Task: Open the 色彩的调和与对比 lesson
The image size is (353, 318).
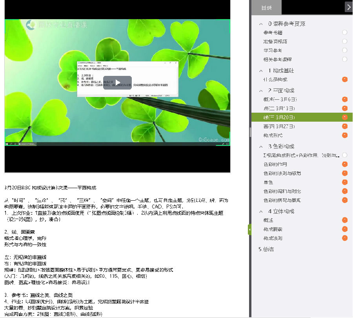Action: pos(282,191)
